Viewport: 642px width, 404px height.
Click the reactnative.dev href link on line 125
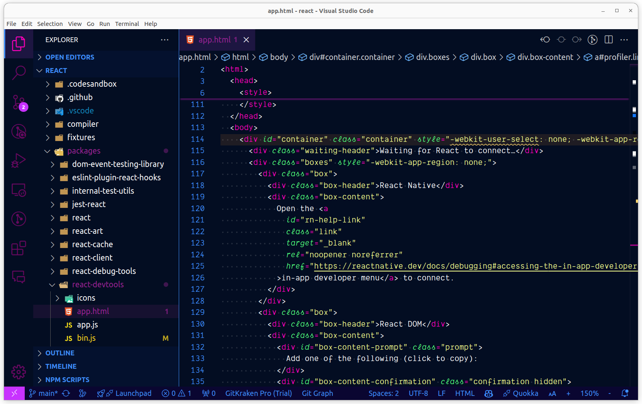point(475,266)
